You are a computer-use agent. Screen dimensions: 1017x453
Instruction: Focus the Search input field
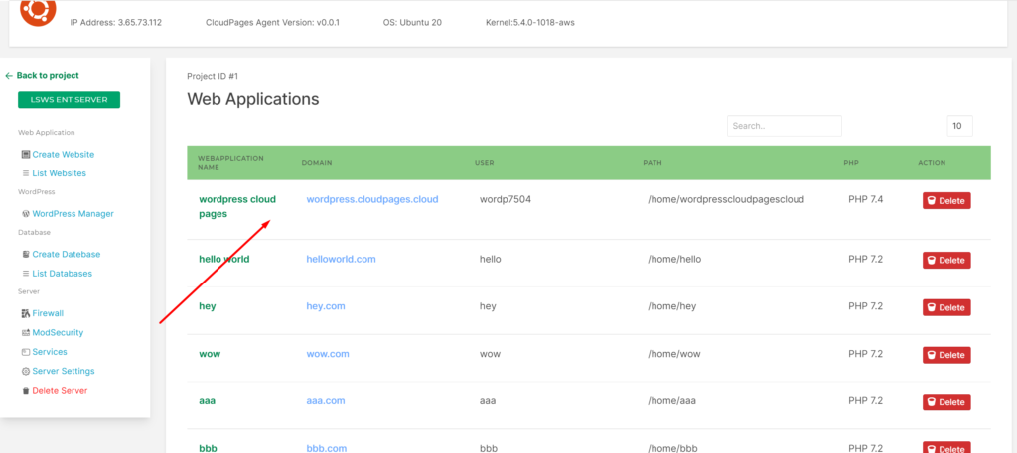pos(785,126)
